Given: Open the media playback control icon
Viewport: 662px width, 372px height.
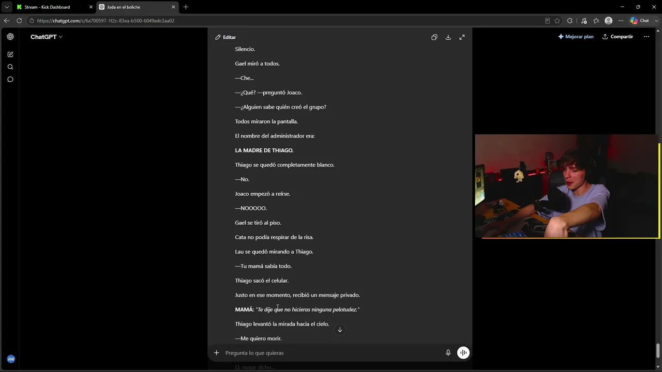Looking at the screenshot, I should click(x=584, y=21).
